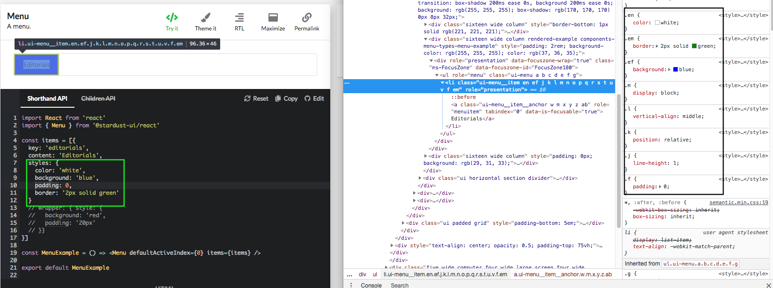Expand ui horizontal section divider div
This screenshot has height=288, width=773.
[420, 178]
